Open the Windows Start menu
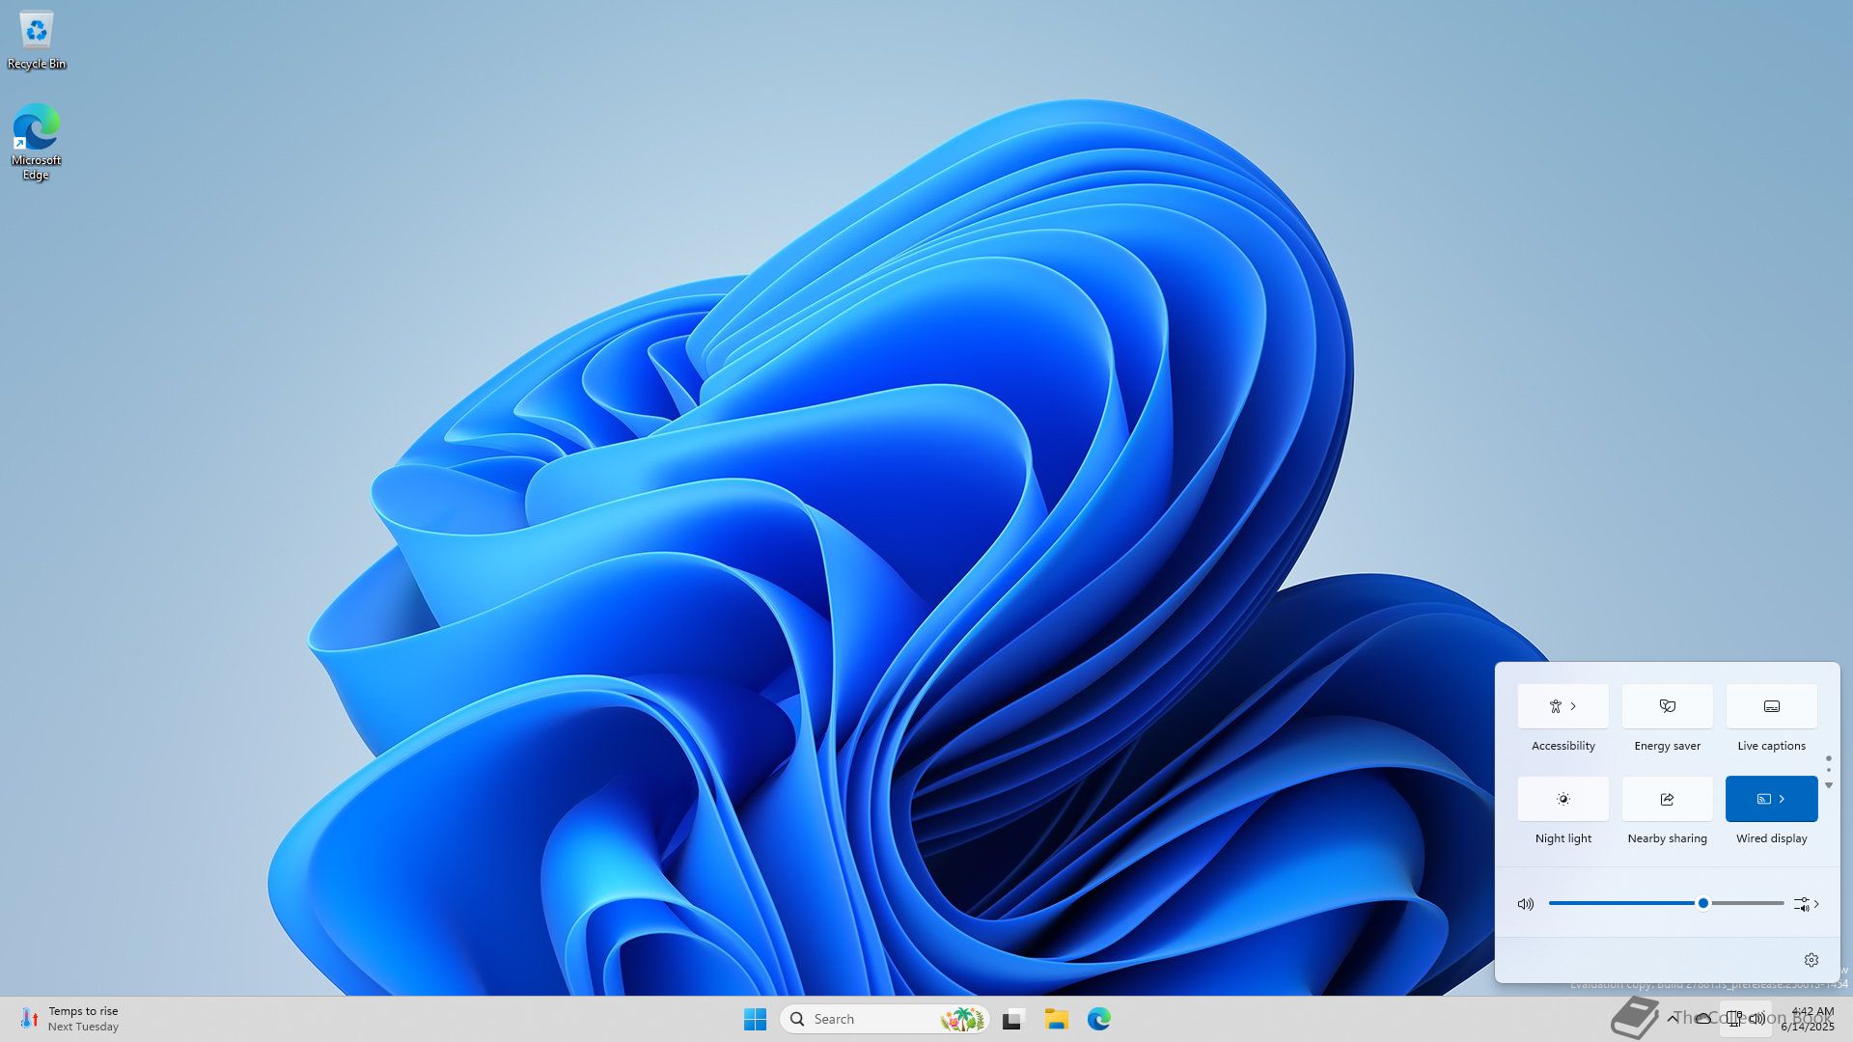The image size is (1853, 1042). [755, 1019]
